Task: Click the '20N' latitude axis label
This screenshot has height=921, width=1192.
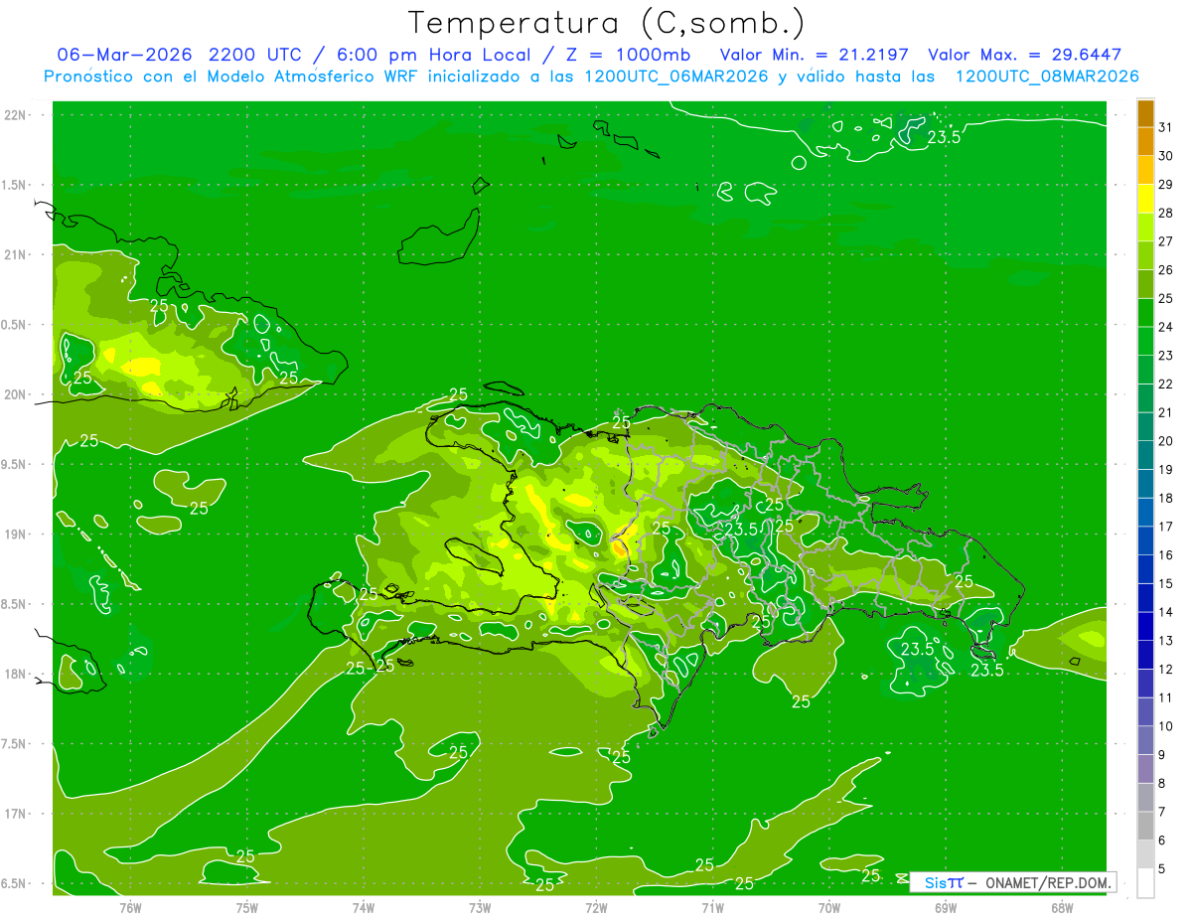Action: click(x=17, y=394)
